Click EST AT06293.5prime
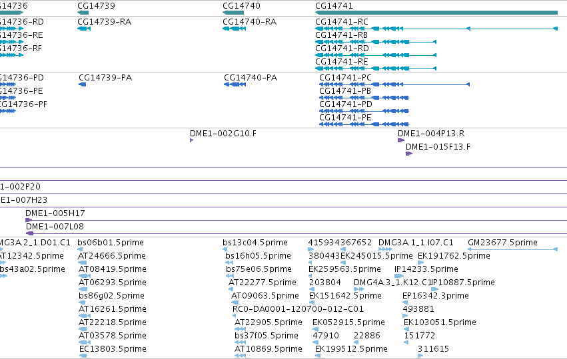This screenshot has height=359, width=567. click(113, 283)
